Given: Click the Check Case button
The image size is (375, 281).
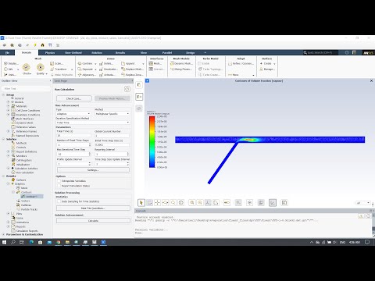Looking at the screenshot, I should coord(74,98).
